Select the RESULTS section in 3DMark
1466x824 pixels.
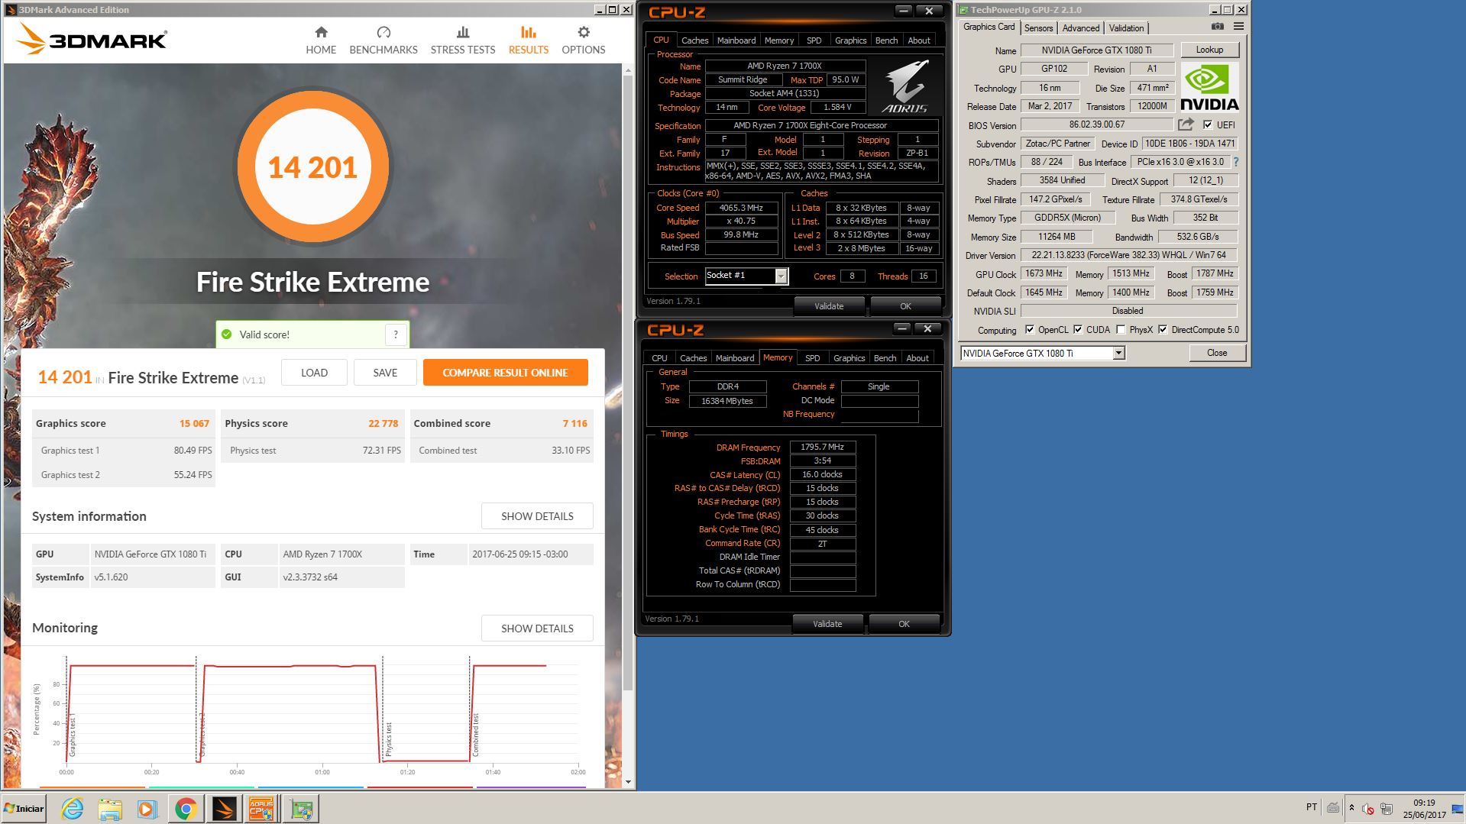529,40
